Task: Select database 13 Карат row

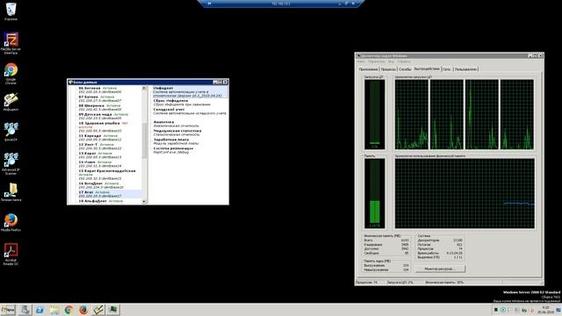Action: tap(109, 155)
